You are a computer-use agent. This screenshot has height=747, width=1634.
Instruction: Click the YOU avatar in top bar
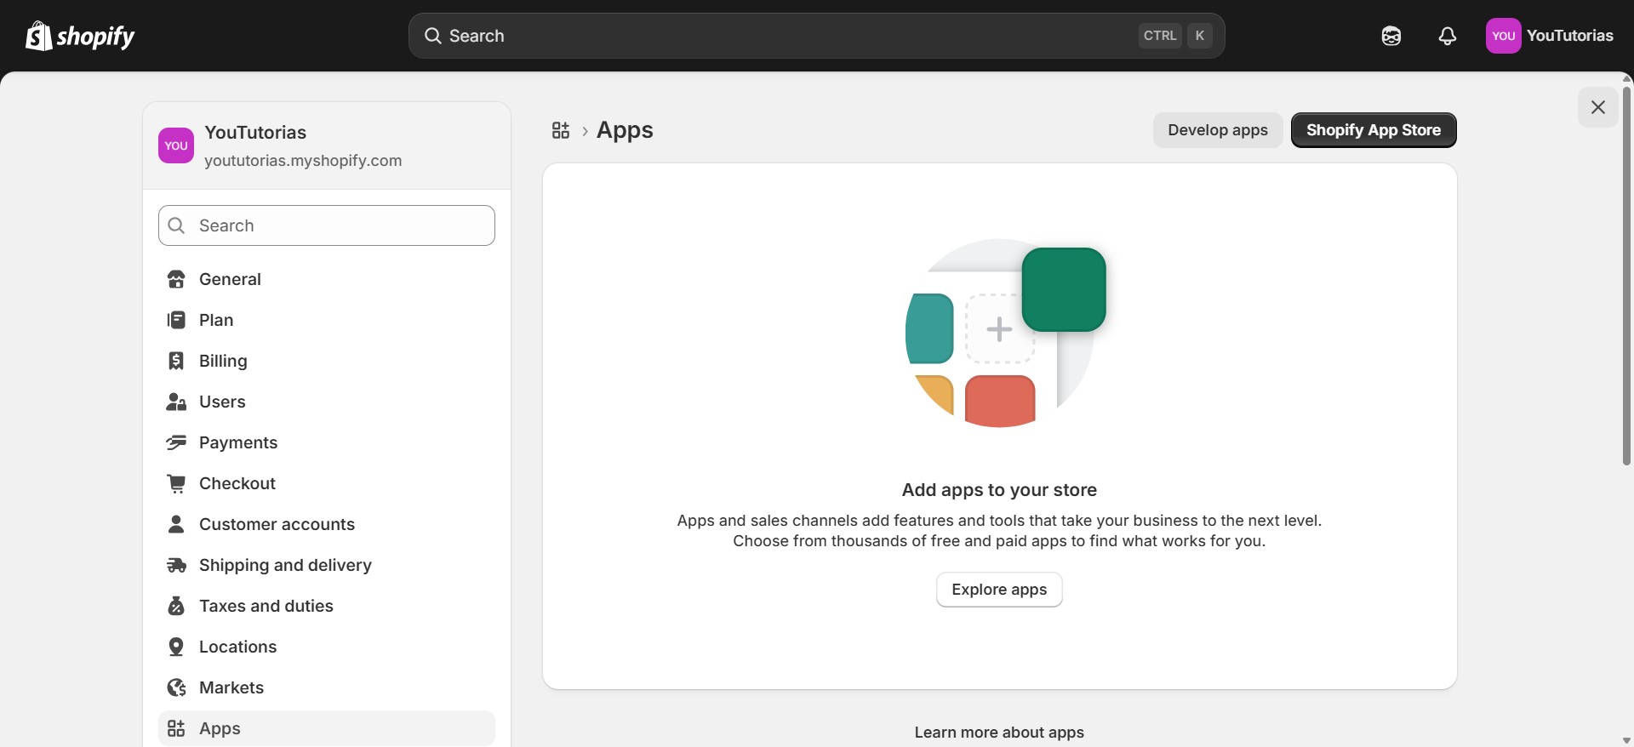pos(1504,36)
